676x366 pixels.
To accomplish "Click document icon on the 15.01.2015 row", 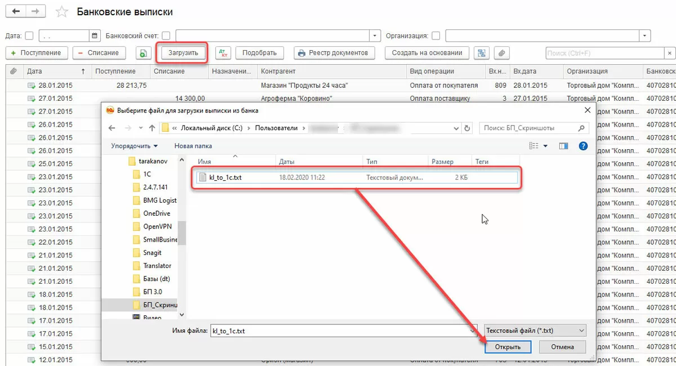I will (x=32, y=347).
